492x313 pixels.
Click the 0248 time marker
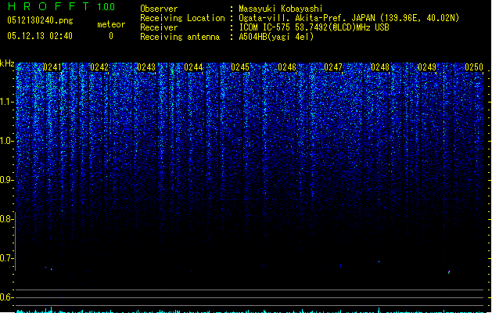(380, 67)
